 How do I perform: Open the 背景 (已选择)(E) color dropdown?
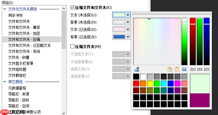point(121,37)
